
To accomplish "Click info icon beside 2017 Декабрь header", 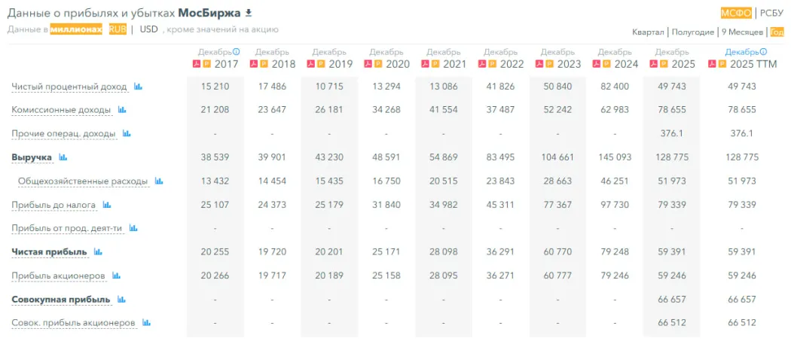I will pos(237,52).
